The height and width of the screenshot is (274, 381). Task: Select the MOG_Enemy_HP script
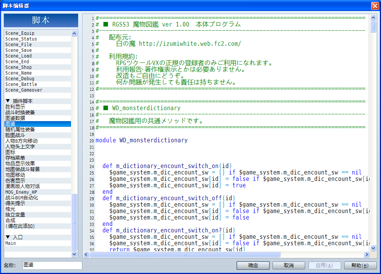[38, 192]
